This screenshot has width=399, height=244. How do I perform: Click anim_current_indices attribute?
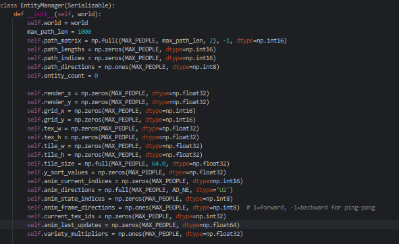coord(78,181)
